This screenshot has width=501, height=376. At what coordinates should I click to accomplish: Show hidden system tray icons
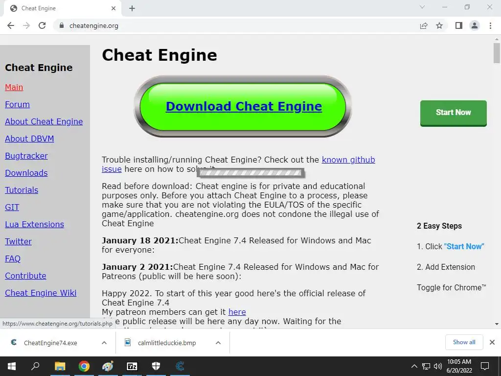414,366
